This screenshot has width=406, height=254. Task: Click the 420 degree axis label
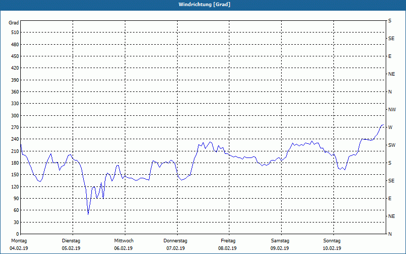(x=15, y=68)
